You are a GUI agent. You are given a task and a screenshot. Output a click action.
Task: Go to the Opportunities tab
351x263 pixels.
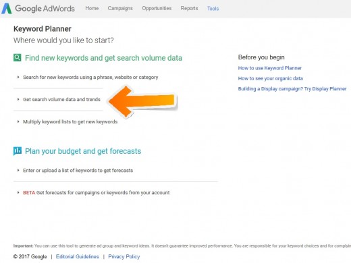157,8
